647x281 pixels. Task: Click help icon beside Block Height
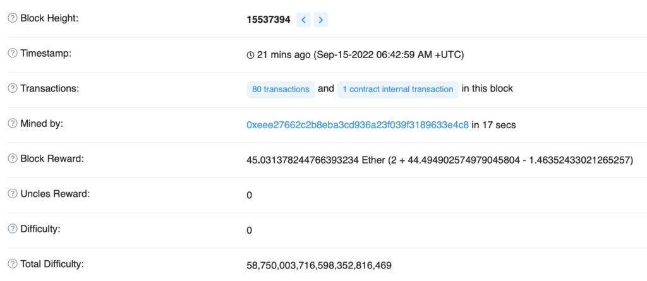click(13, 18)
